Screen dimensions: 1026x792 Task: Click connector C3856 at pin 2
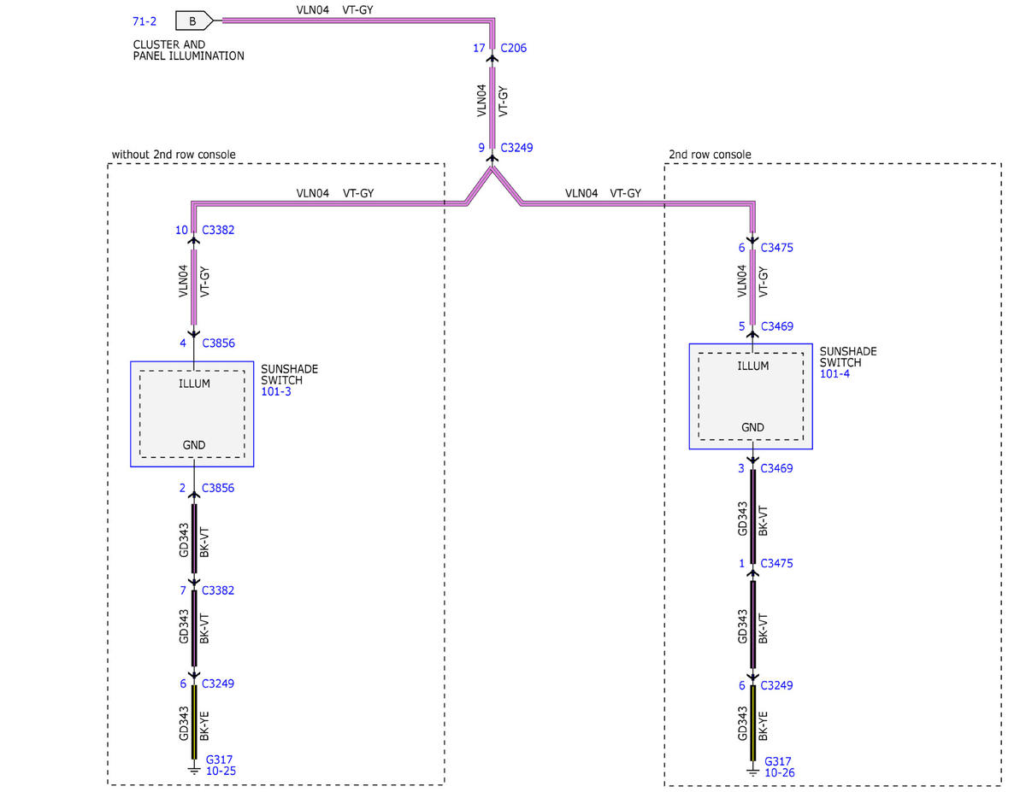pyautogui.click(x=218, y=488)
